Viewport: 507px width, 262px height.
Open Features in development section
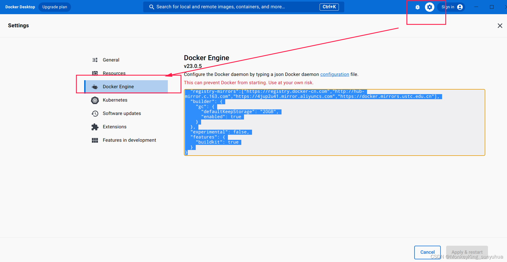(x=126, y=140)
